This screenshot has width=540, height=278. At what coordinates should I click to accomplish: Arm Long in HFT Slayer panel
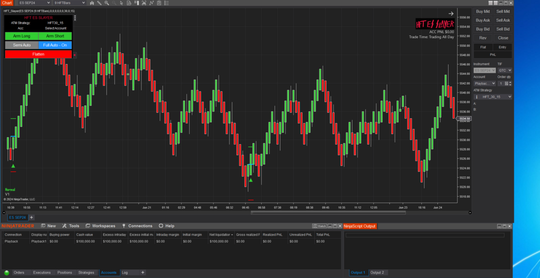(21, 36)
